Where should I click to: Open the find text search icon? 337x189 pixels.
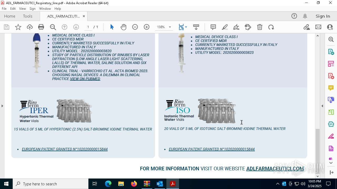click(53, 27)
